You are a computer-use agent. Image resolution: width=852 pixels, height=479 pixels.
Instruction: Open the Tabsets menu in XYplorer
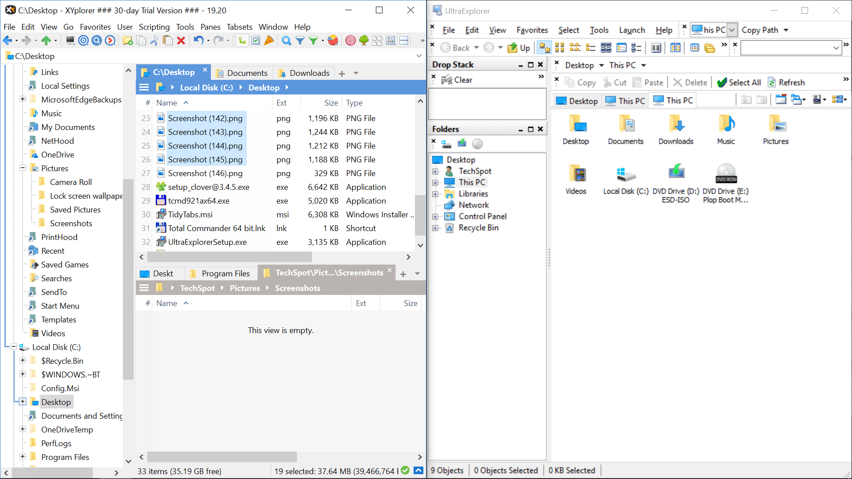(240, 27)
